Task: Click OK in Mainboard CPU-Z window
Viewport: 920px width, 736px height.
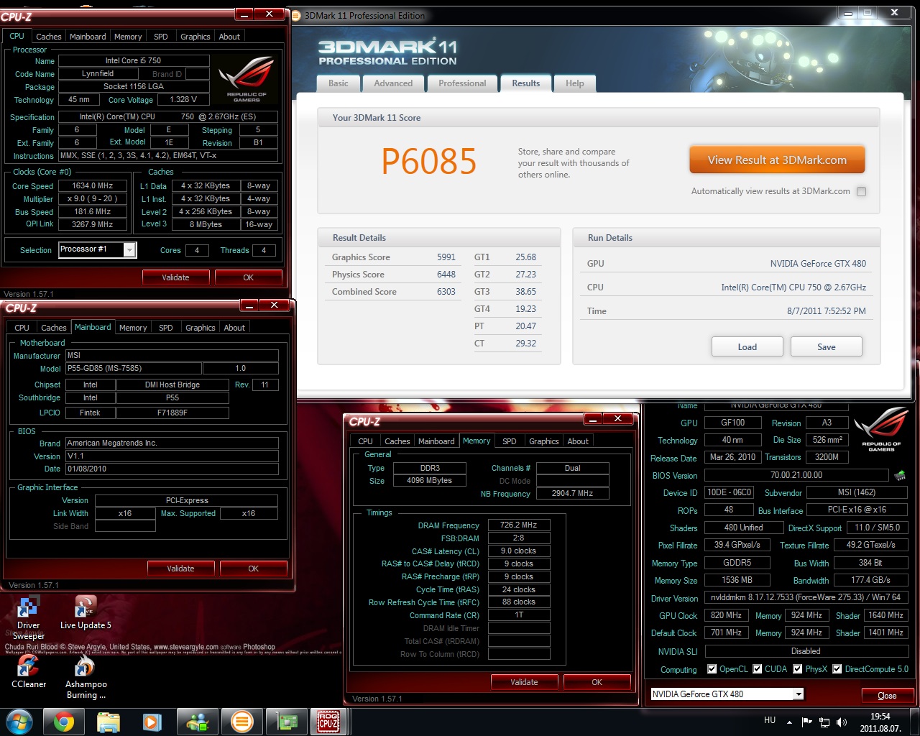Action: (x=253, y=569)
